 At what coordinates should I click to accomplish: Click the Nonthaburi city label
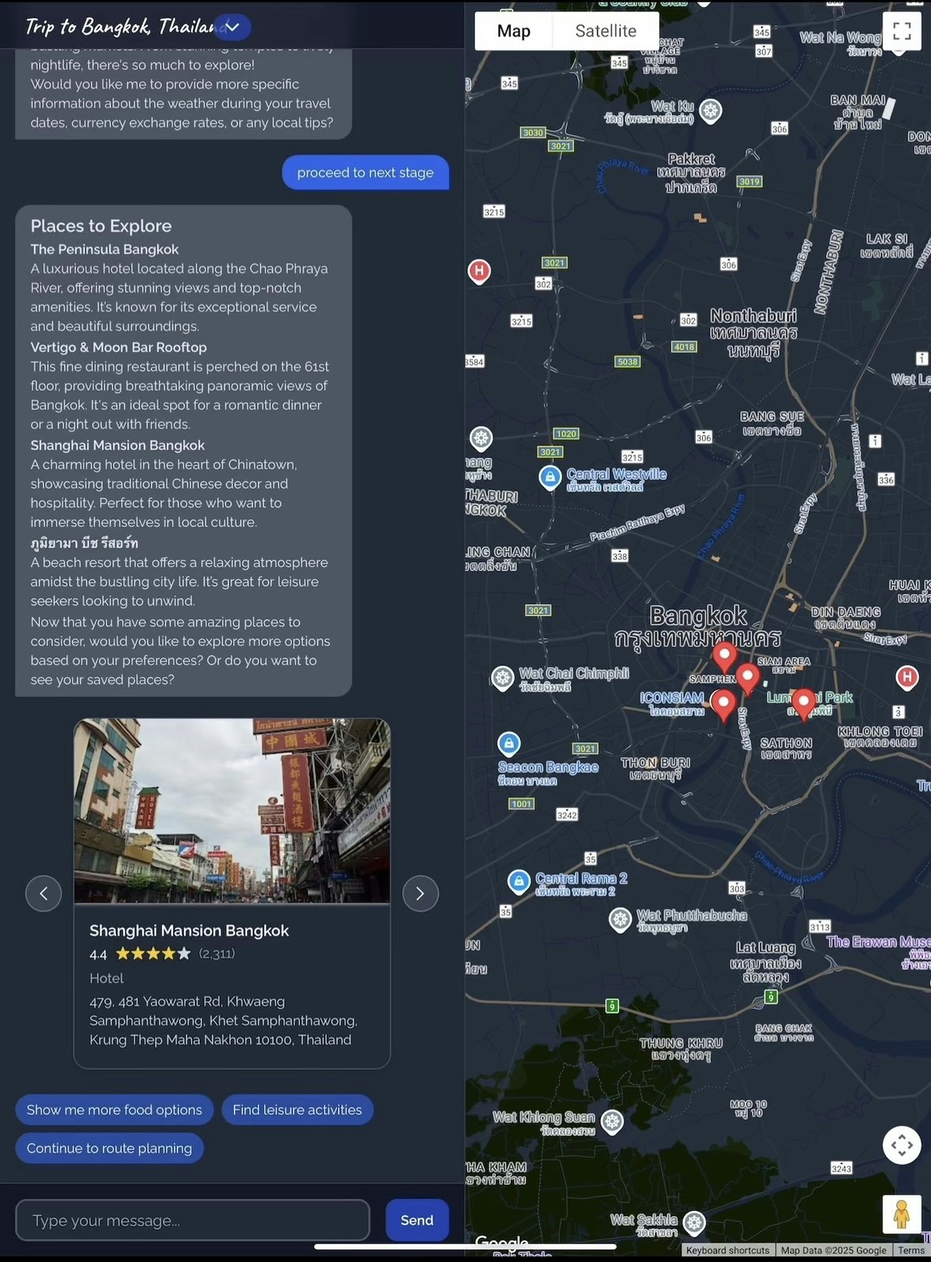point(753,333)
